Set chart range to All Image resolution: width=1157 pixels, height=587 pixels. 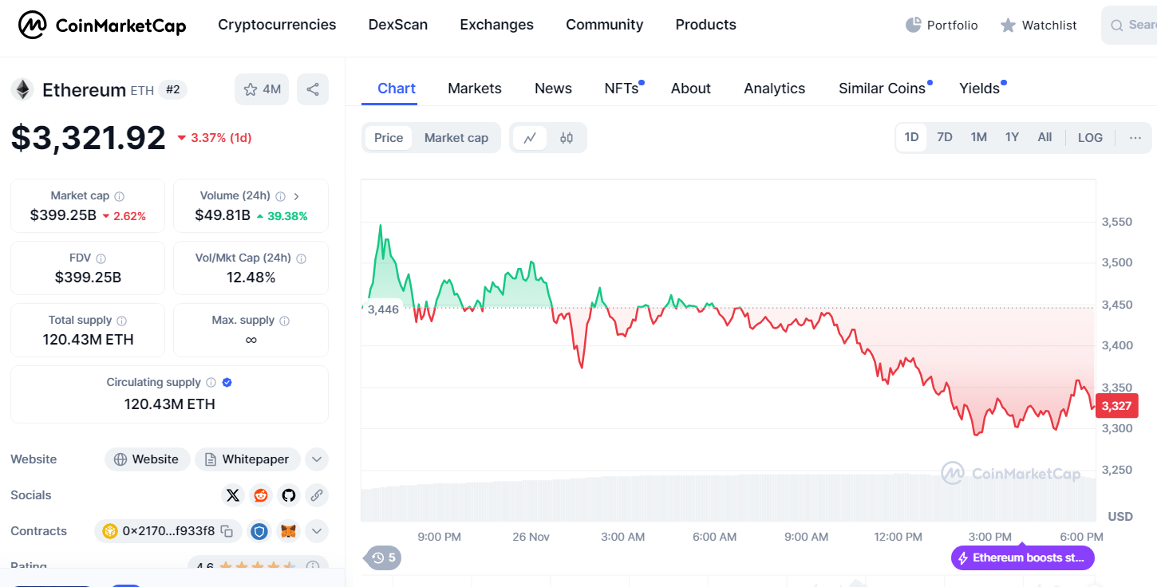1044,137
